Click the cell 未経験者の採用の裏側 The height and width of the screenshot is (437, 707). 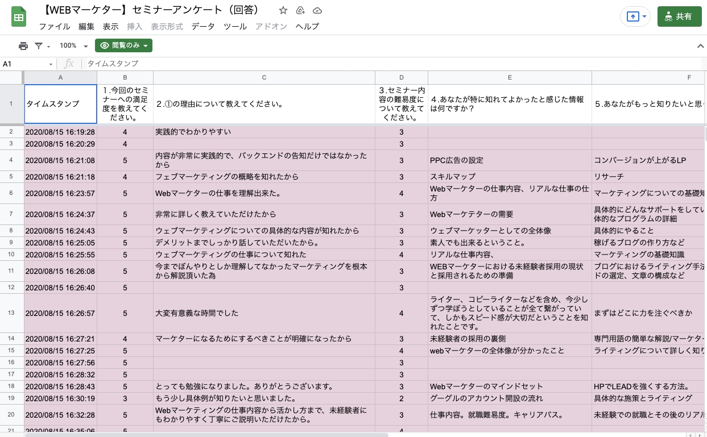click(510, 339)
